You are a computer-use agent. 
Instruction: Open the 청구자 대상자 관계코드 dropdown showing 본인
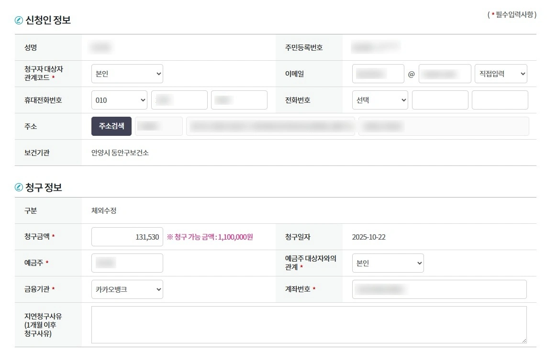(x=127, y=74)
